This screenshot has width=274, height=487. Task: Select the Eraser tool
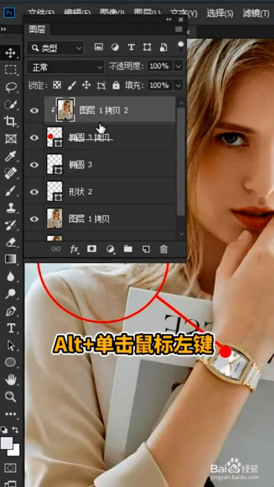(x=10, y=242)
